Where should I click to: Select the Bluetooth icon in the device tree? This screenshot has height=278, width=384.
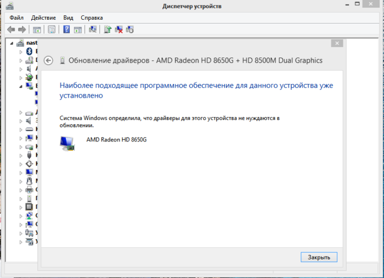point(30,52)
